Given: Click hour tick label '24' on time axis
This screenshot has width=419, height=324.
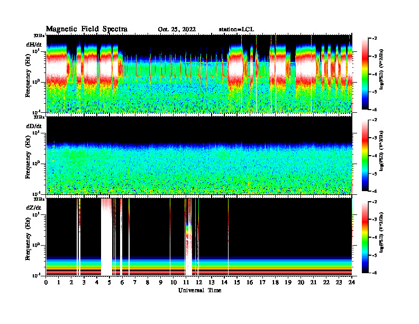Looking at the screenshot, I should [352, 283].
